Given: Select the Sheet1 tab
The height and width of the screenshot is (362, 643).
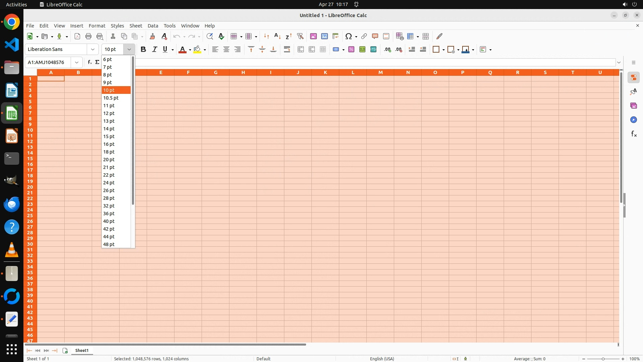Looking at the screenshot, I should tap(82, 351).
